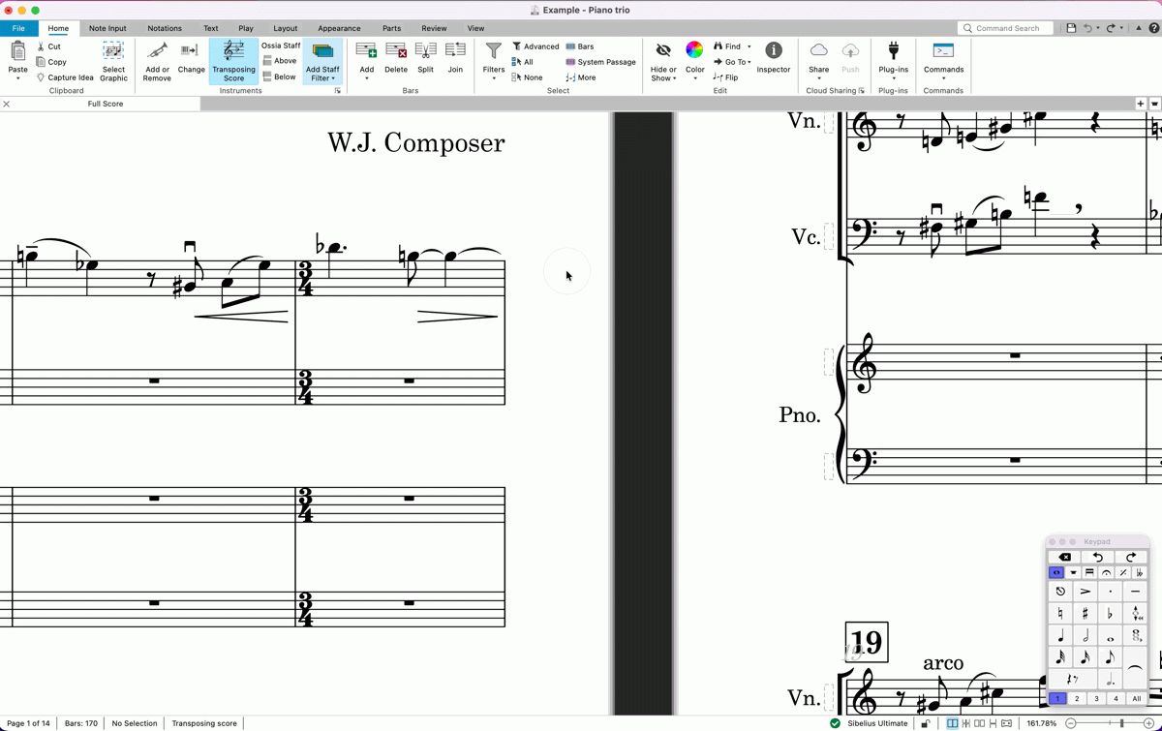
Task: Click the Add bars icon
Action: 366,50
